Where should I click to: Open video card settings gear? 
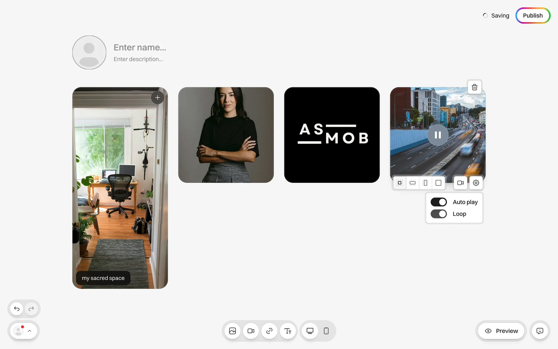pos(476,183)
